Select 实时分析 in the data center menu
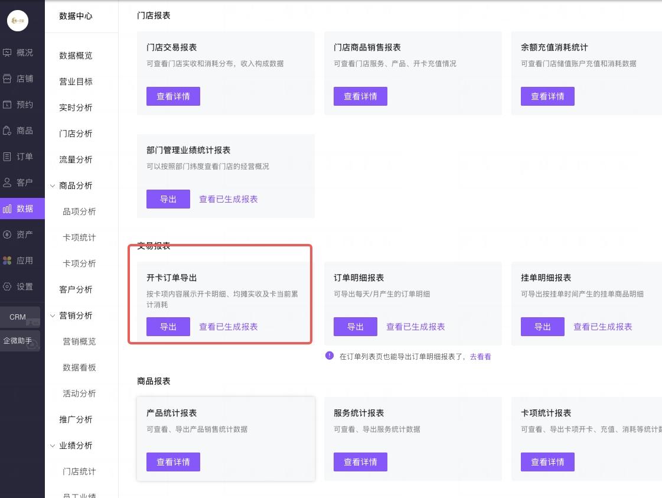The width and height of the screenshot is (662, 498). 76,108
